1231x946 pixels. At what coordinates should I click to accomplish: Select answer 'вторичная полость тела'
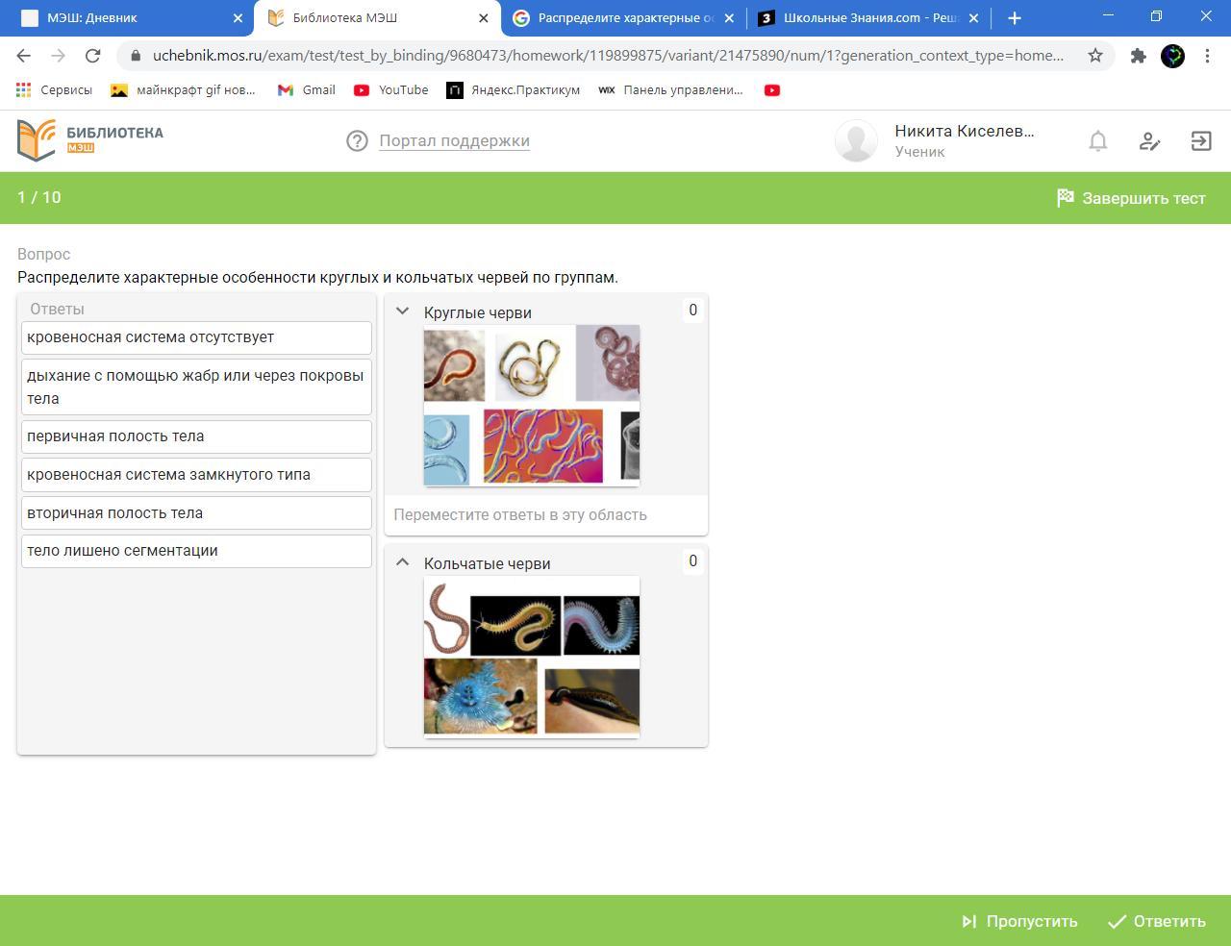196,512
